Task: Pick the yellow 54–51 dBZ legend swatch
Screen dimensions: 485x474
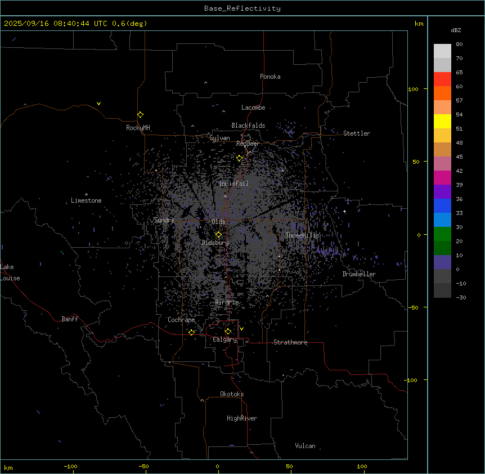Action: click(442, 121)
